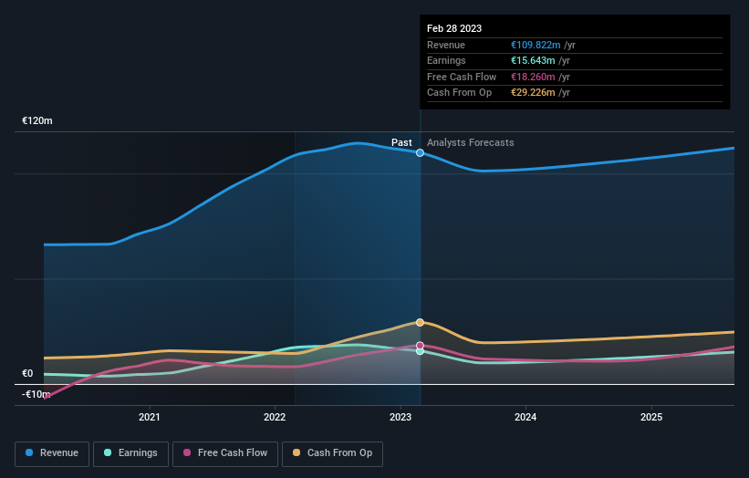Image resolution: width=749 pixels, height=478 pixels.
Task: Toggle the Earnings legend button
Action: click(x=130, y=453)
